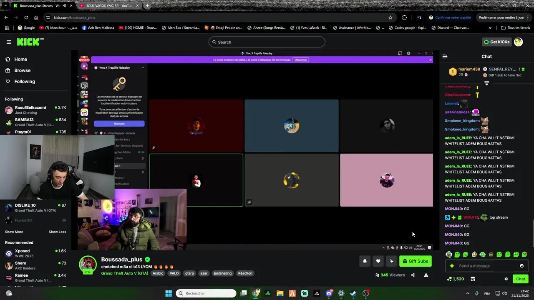Viewport: 534px width, 300px height.
Task: Open Xposed channel in Recommended
Action: click(x=35, y=253)
